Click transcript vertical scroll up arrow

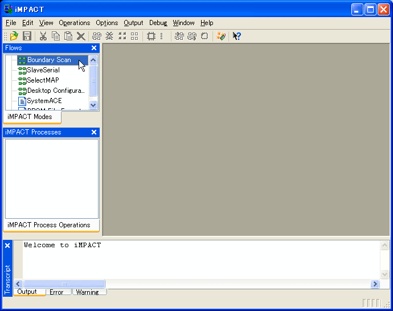pyautogui.click(x=384, y=245)
